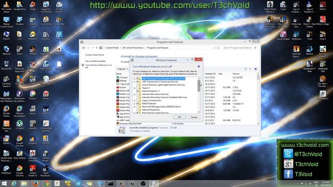This screenshot has width=333, height=187.
Task: Launch Camtasia Studio 8 shortcut
Action: click(6, 82)
